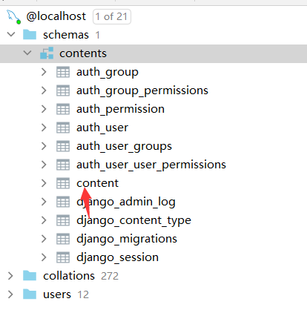Select the django_migrations table name
Screen dimensions: 307x333
tap(127, 240)
